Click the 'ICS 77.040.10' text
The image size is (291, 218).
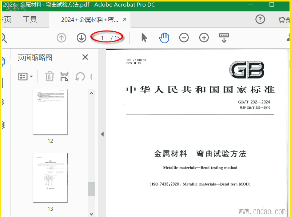coord(136,60)
